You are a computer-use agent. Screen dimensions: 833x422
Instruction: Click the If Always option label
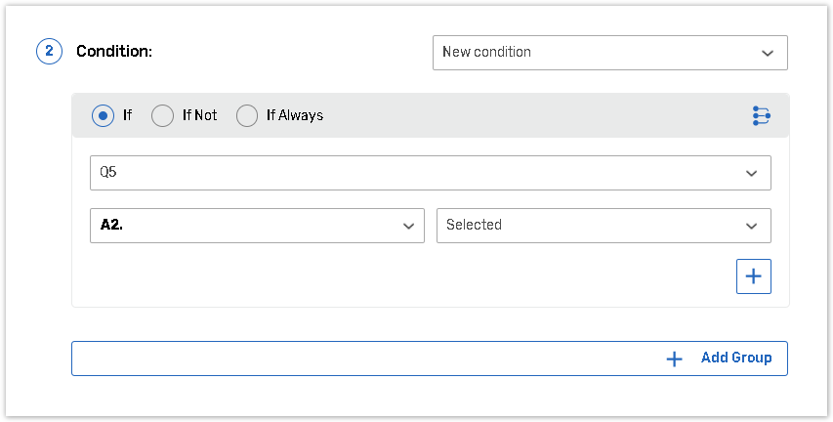pyautogui.click(x=295, y=115)
